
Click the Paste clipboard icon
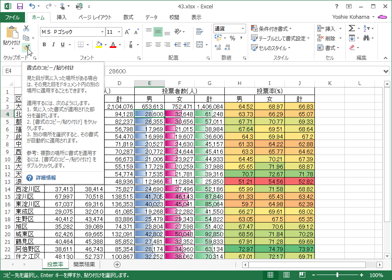coord(12,32)
